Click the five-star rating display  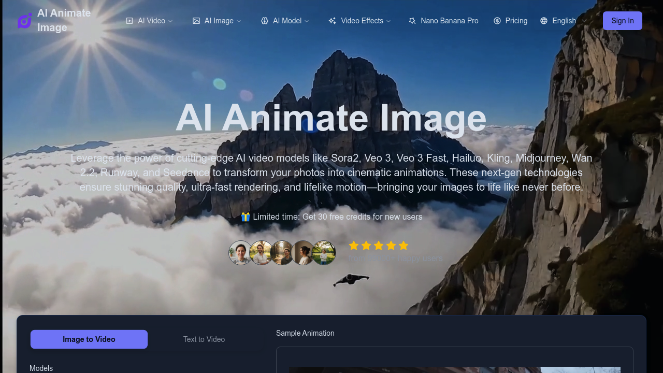point(379,246)
